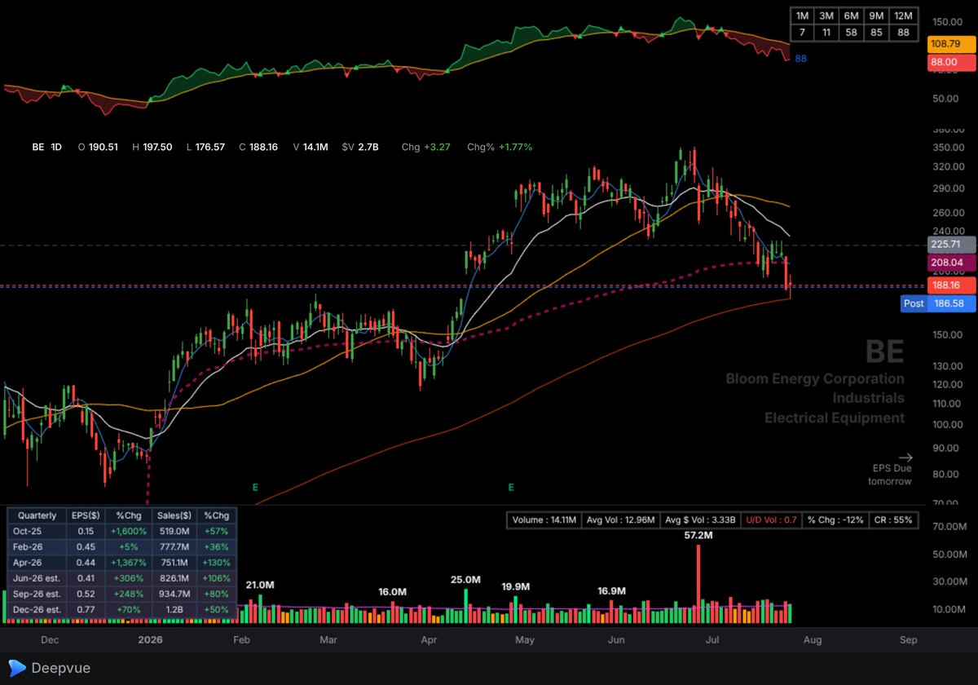Click the EPS Due tomorrow text
The image size is (978, 685).
tap(890, 475)
